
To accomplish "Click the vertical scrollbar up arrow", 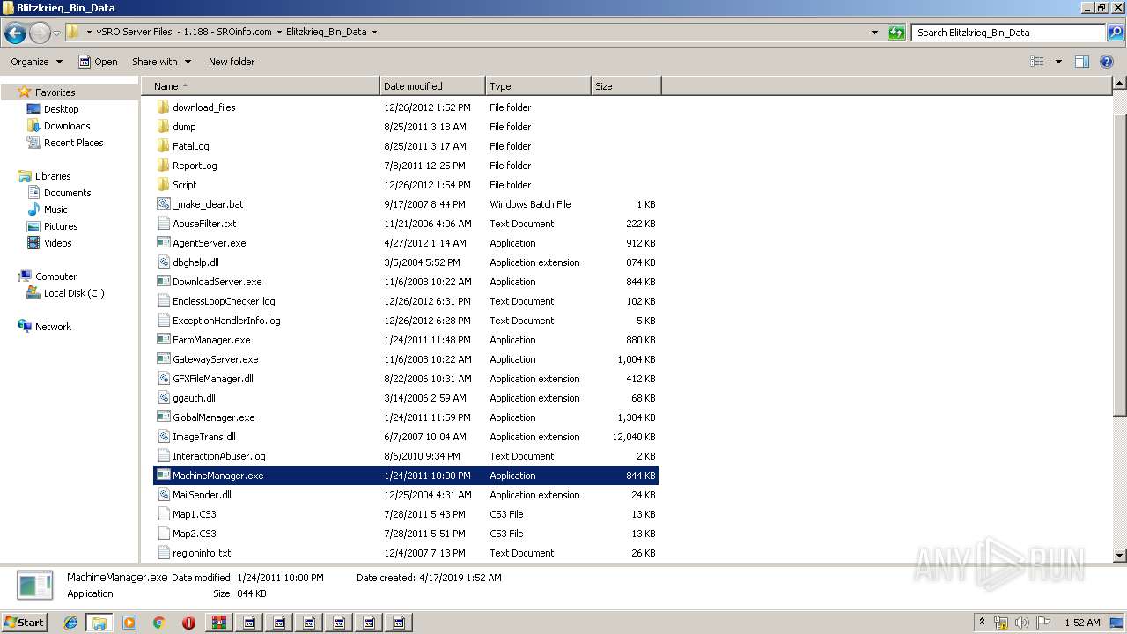I will coord(1120,84).
